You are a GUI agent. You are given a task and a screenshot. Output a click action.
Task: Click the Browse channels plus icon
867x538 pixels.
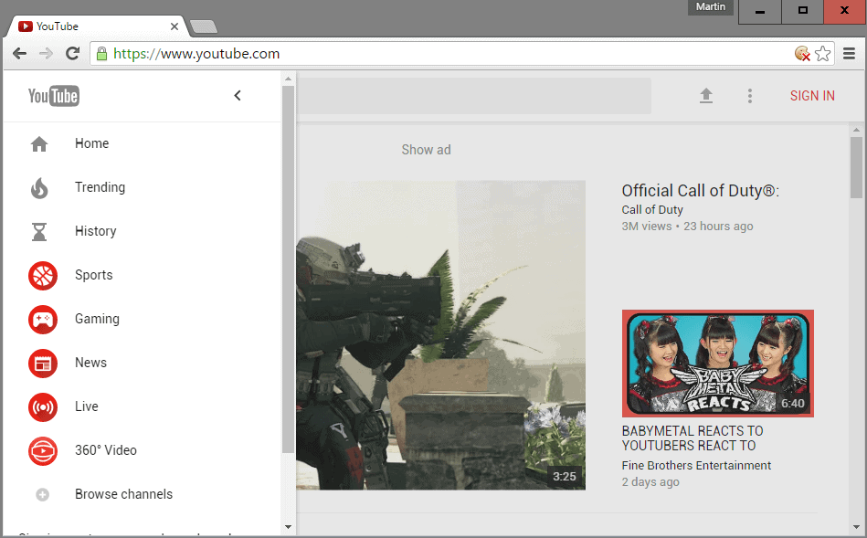pyautogui.click(x=42, y=494)
